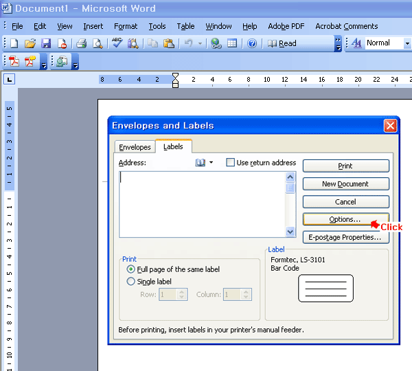Click the Column number field
The width and height of the screenshot is (412, 371).
(x=232, y=295)
